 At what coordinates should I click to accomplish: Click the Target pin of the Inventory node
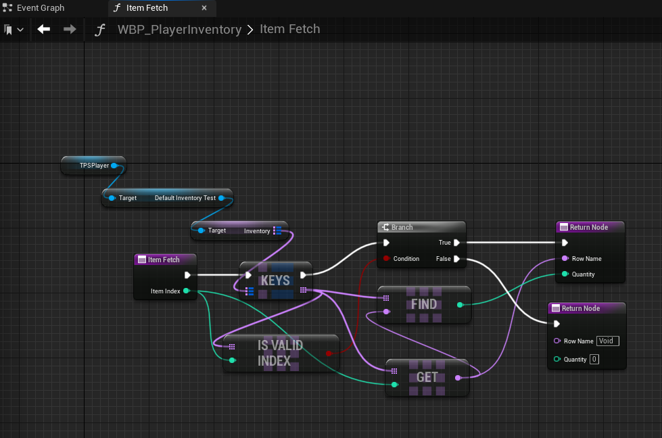tap(201, 230)
